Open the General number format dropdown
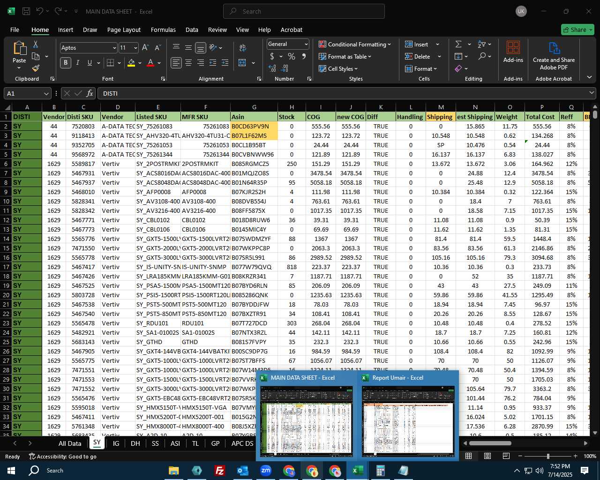This screenshot has width=600, height=480. click(306, 44)
